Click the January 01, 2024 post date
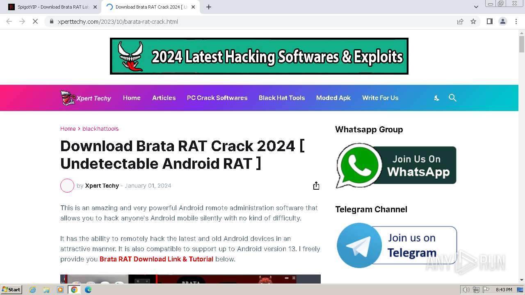The image size is (525, 295). pos(148,186)
